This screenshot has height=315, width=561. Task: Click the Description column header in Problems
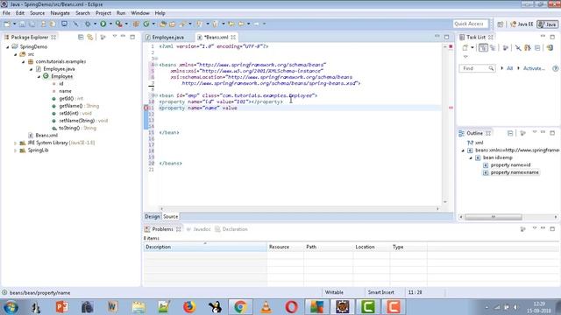[205, 247]
